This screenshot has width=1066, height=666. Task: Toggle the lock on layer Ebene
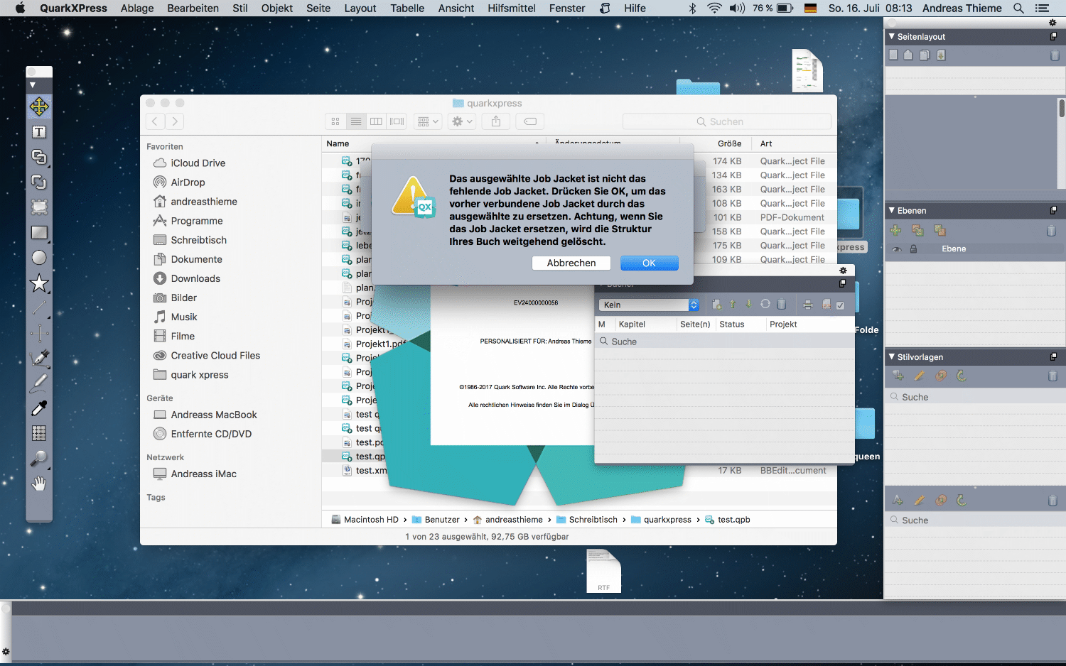tap(913, 249)
